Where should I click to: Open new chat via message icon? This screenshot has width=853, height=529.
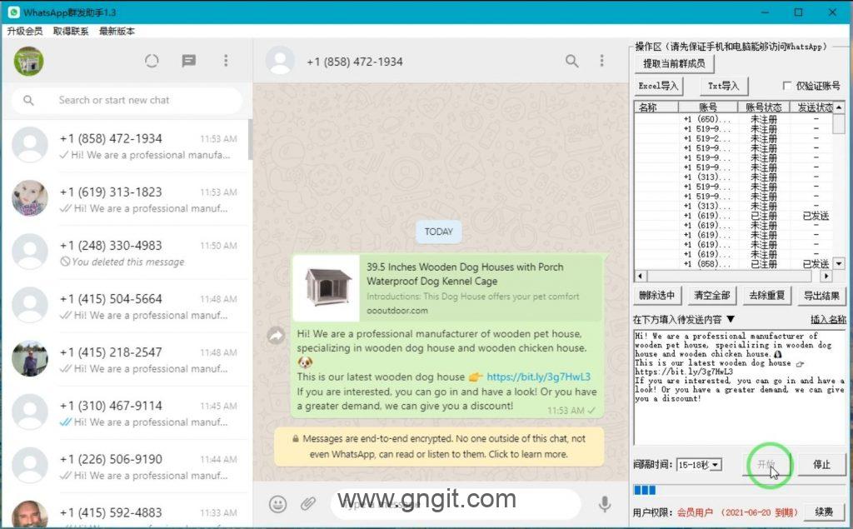tap(188, 61)
